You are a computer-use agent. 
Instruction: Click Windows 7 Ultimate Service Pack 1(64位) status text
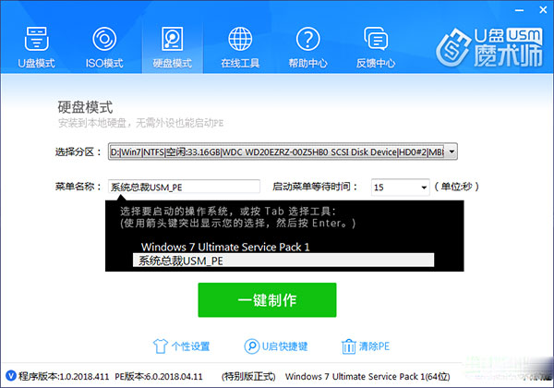coord(367,376)
